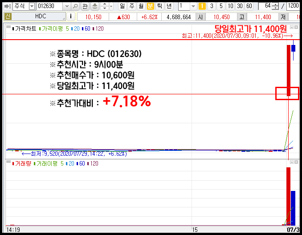Click the 가격차트 legend label
Screen dimensions: 302x235
(x=24, y=29)
